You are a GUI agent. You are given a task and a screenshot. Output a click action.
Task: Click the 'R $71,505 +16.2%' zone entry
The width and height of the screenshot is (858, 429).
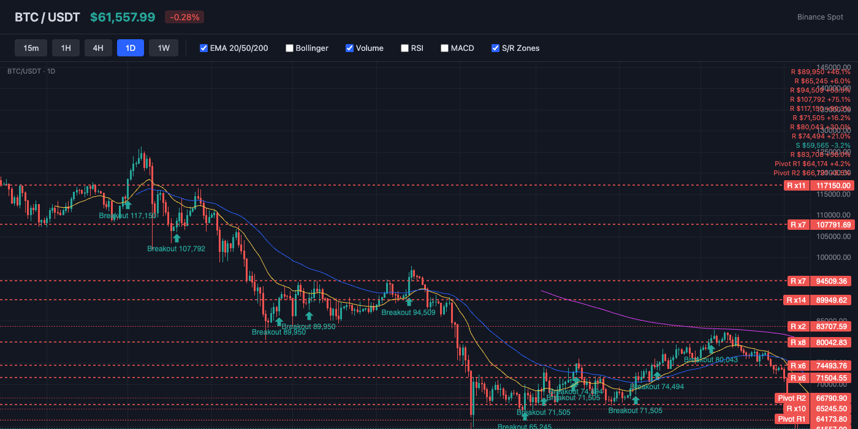pyautogui.click(x=821, y=118)
